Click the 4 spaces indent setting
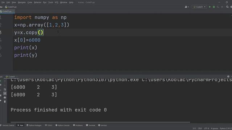232x130 pixels. point(214,129)
